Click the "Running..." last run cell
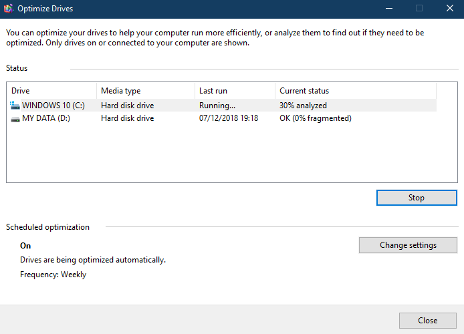 [217, 106]
